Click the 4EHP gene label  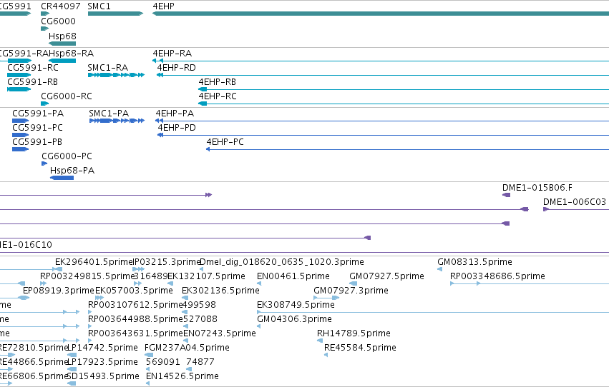click(x=163, y=6)
